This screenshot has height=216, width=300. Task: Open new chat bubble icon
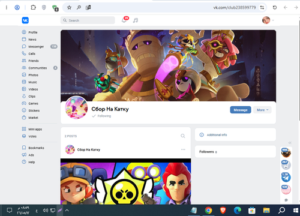[286, 200]
